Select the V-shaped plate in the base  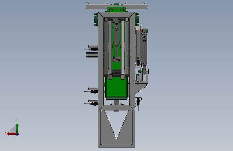pos(117,127)
